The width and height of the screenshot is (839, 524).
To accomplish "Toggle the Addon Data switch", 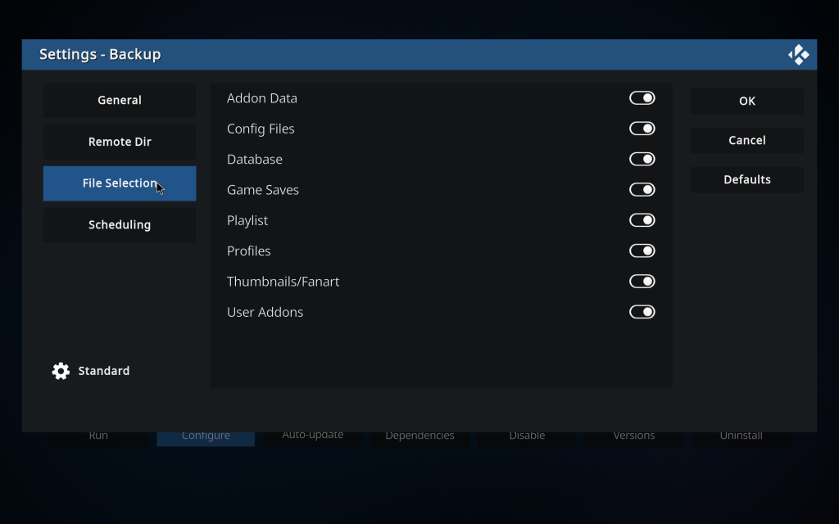I will [x=642, y=98].
